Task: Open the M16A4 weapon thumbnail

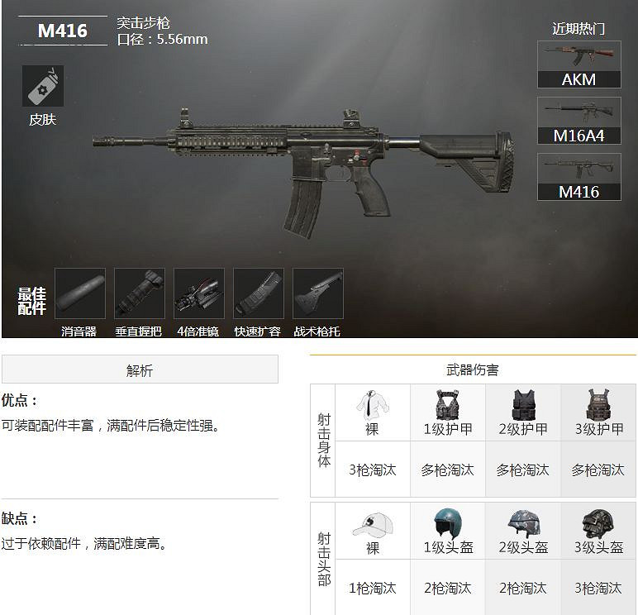Action: (x=579, y=121)
